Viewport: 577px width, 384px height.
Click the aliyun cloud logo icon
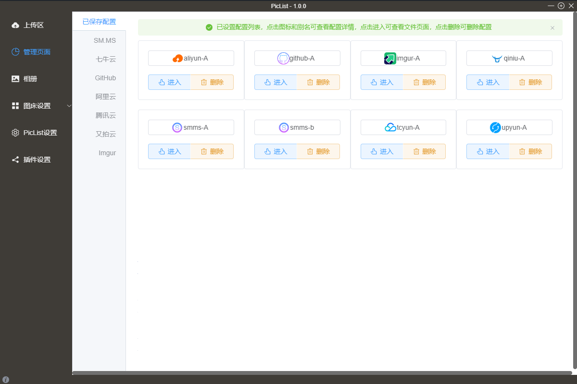click(177, 59)
